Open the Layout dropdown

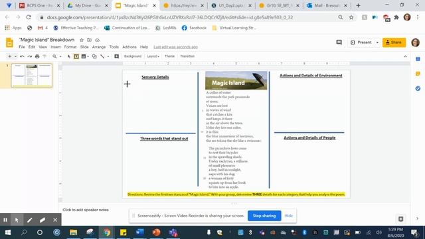(x=153, y=56)
